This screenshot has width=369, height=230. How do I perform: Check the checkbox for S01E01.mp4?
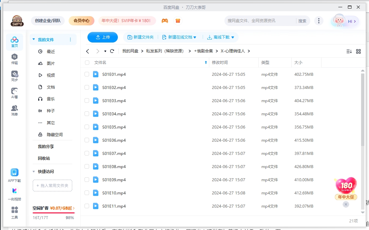[87, 74]
